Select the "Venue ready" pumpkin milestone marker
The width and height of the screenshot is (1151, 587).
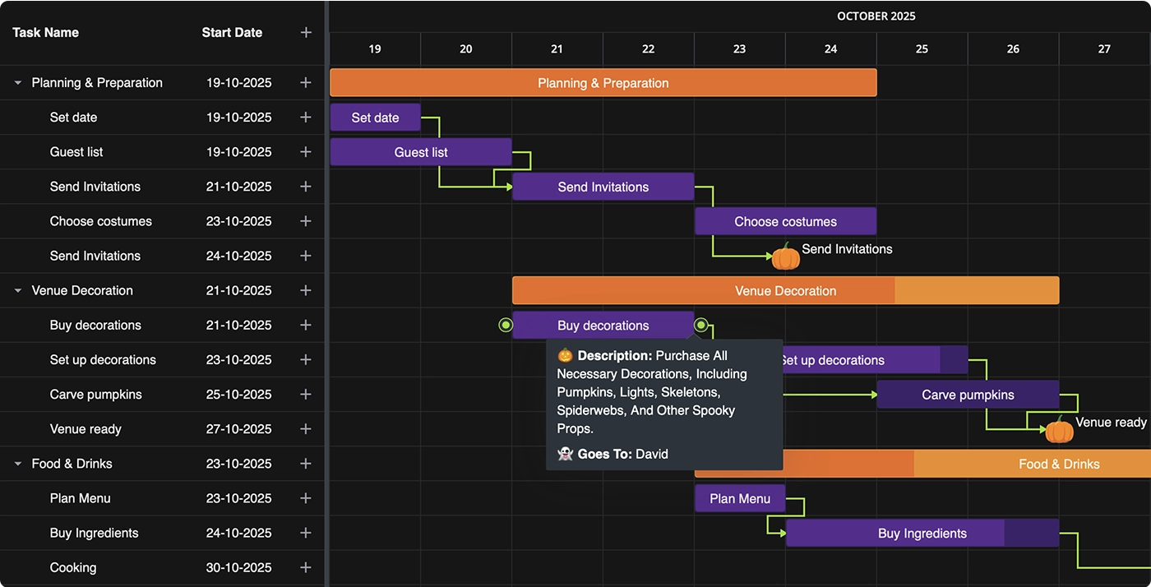coord(1059,429)
